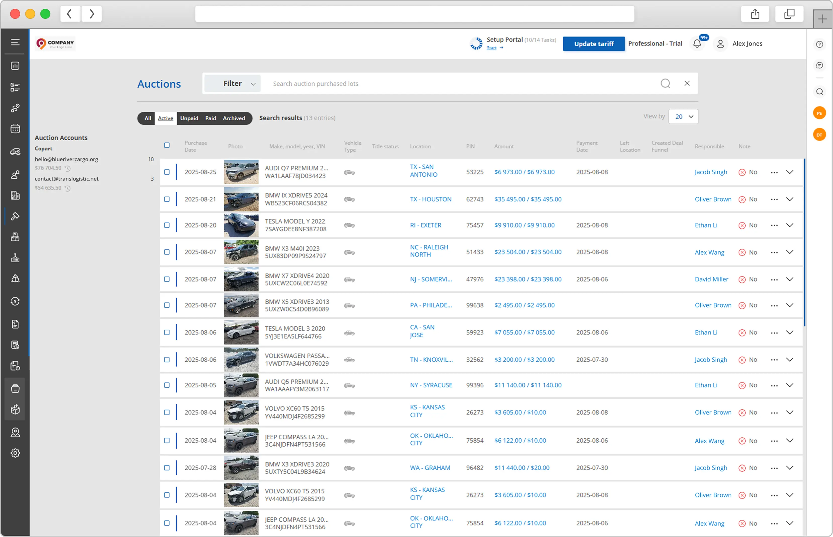
Task: Clear the search with the X icon
Action: [687, 83]
